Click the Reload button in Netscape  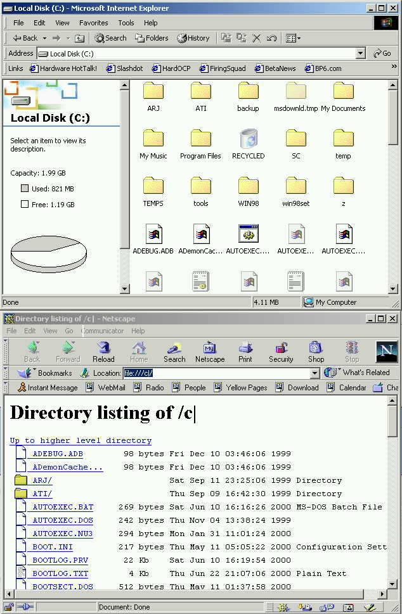103,352
